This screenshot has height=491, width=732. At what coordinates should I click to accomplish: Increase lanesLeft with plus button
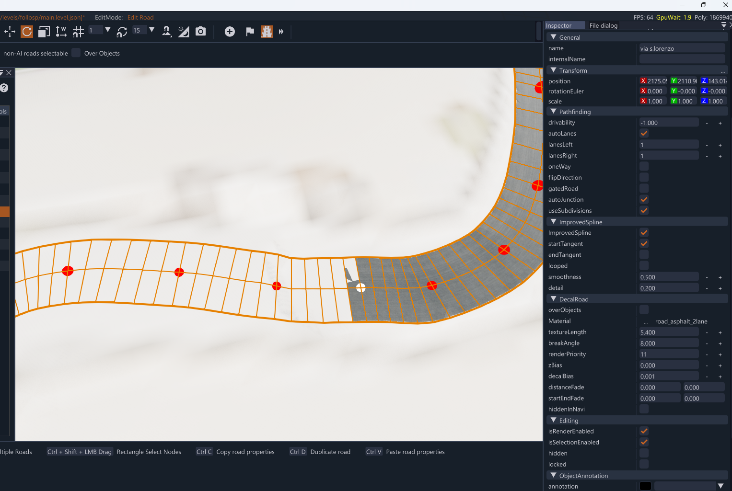click(x=720, y=145)
